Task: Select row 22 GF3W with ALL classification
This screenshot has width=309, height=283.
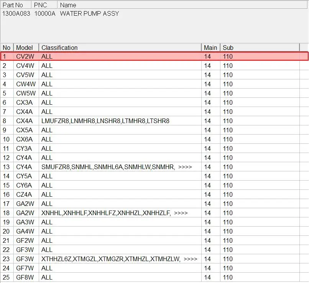Action: pyautogui.click(x=154, y=250)
